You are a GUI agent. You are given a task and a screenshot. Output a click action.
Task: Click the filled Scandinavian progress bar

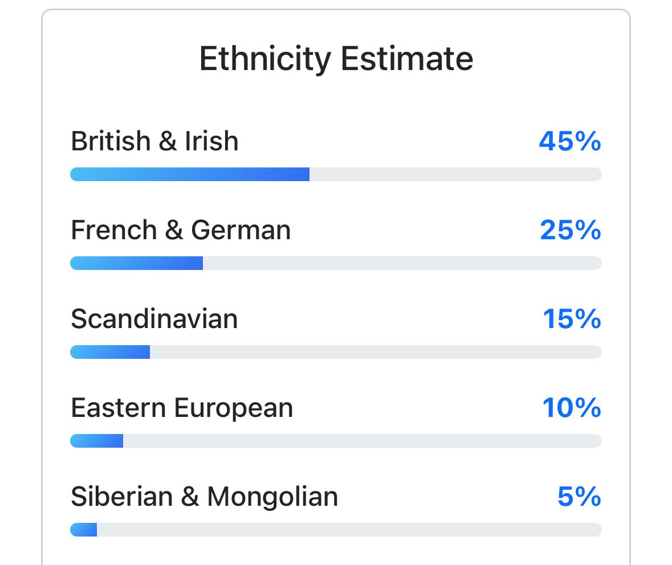[x=110, y=352]
